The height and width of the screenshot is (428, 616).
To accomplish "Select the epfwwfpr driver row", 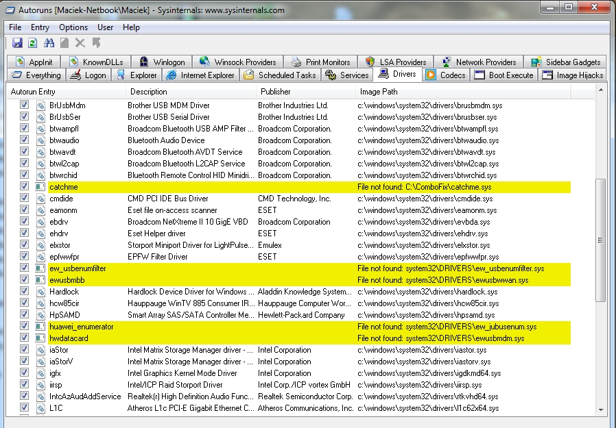I will click(x=289, y=257).
